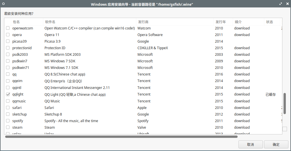Select 'Open Watcom C/C++ compiler' software name

[x=90, y=28]
